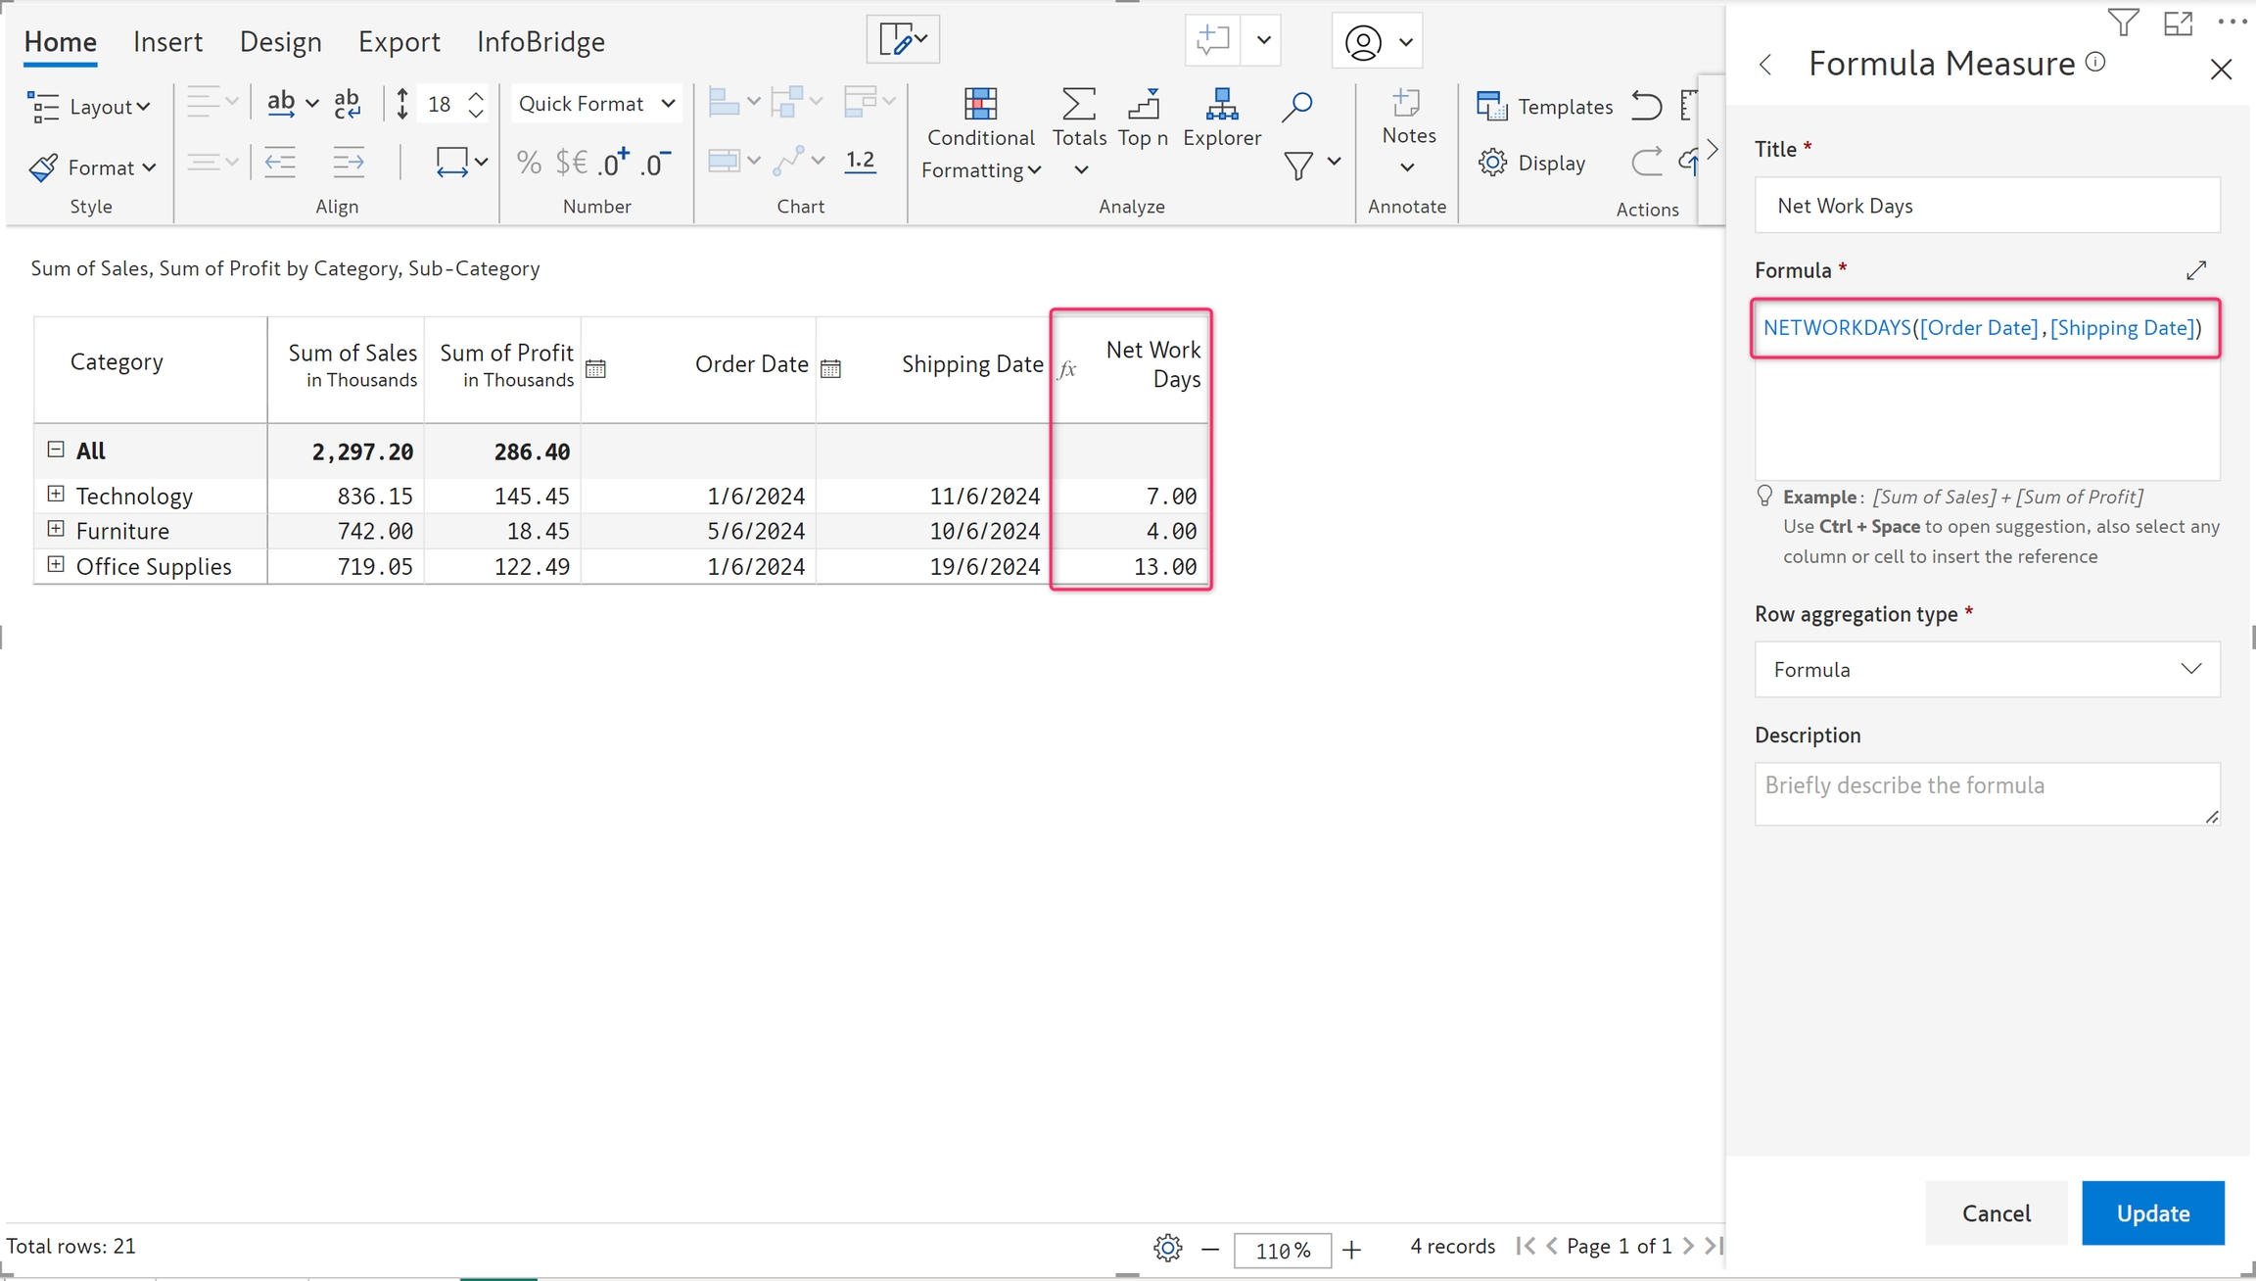The image size is (2256, 1281).
Task: Increase zoom with the plus button
Action: coord(1351,1249)
